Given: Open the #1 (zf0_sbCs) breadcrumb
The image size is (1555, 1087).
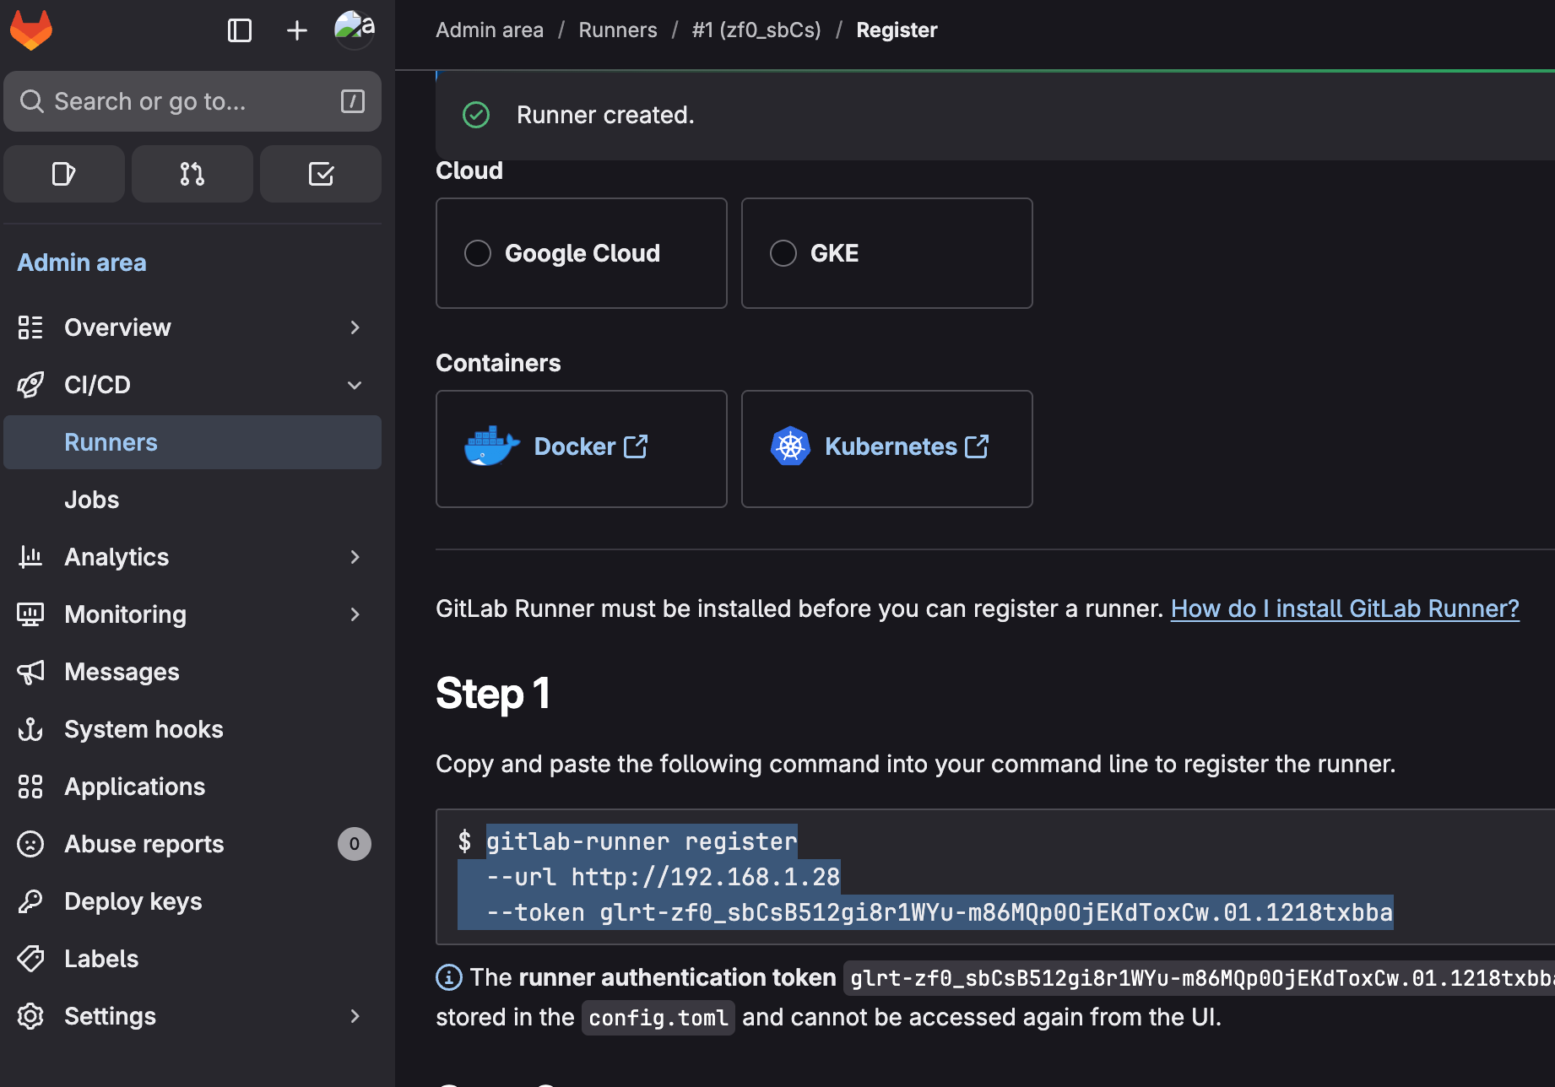Looking at the screenshot, I should [x=756, y=30].
